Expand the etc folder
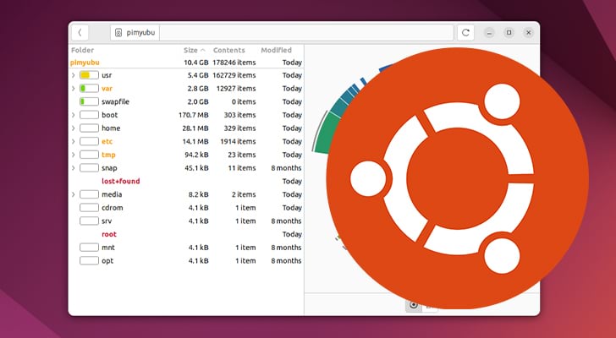 click(x=74, y=142)
